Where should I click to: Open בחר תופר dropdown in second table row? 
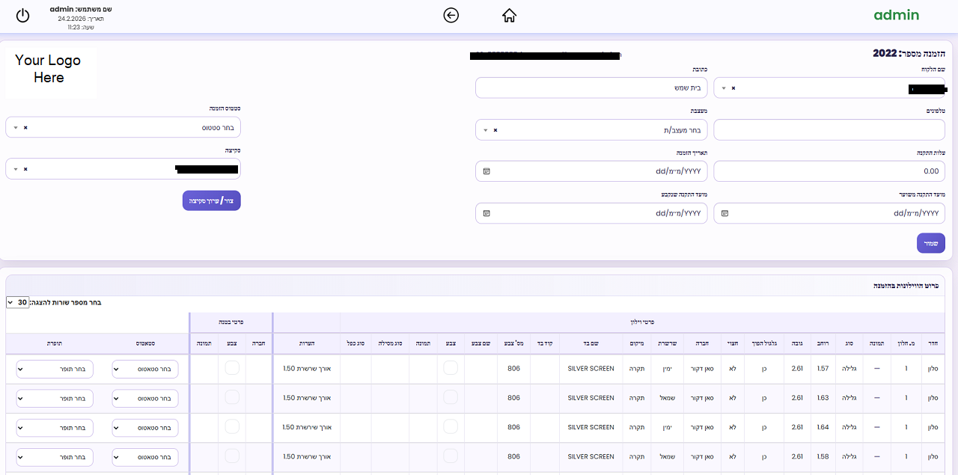click(x=54, y=398)
